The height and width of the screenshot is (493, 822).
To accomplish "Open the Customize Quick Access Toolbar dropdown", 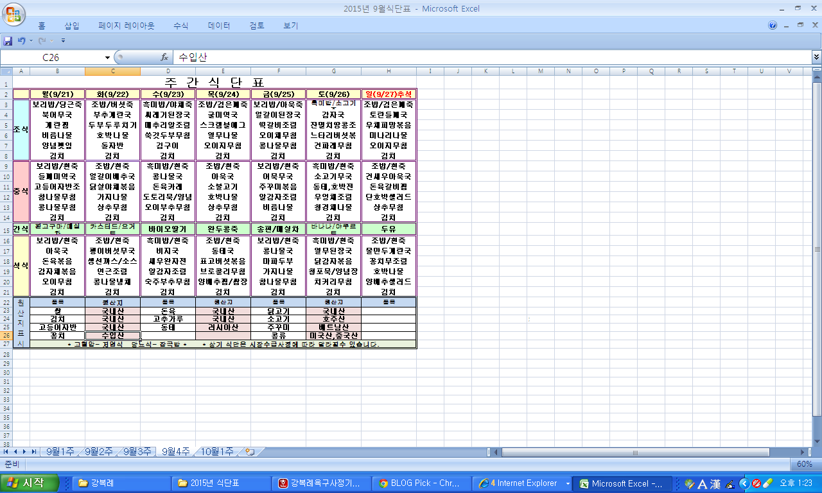I will pyautogui.click(x=63, y=41).
